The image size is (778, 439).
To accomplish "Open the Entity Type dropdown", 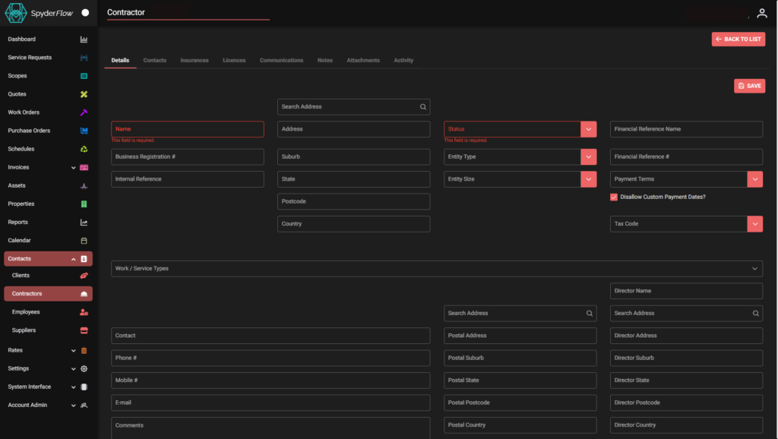I will (x=589, y=156).
